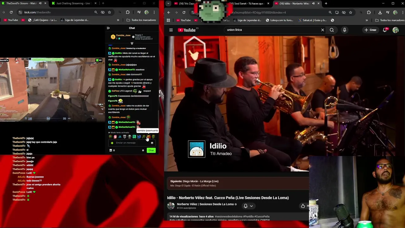
Task: Select the green 105 emote
Action: tap(134, 137)
